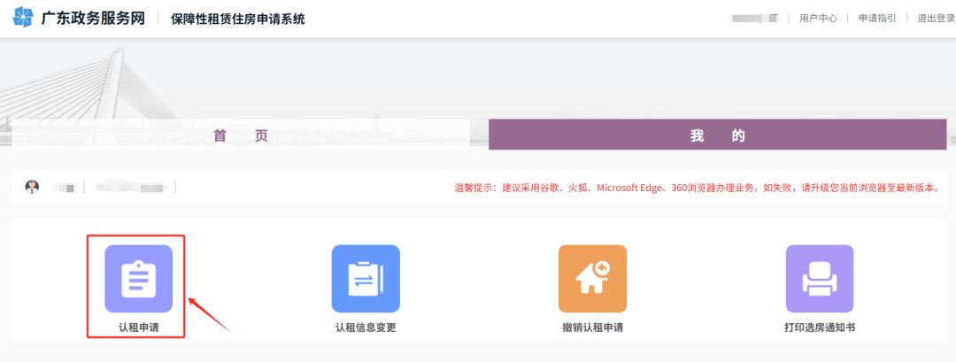The width and height of the screenshot is (956, 362).
Task: Open the 打印选房通知书 printer icon
Action: tap(820, 279)
